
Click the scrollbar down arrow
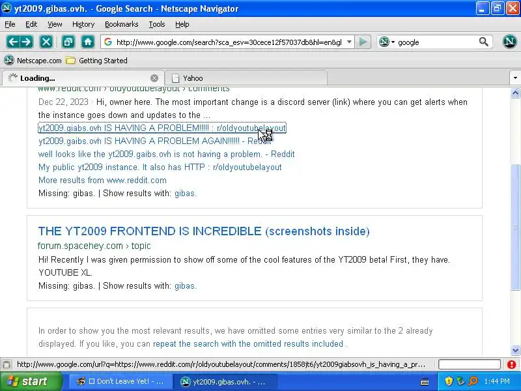(x=515, y=350)
